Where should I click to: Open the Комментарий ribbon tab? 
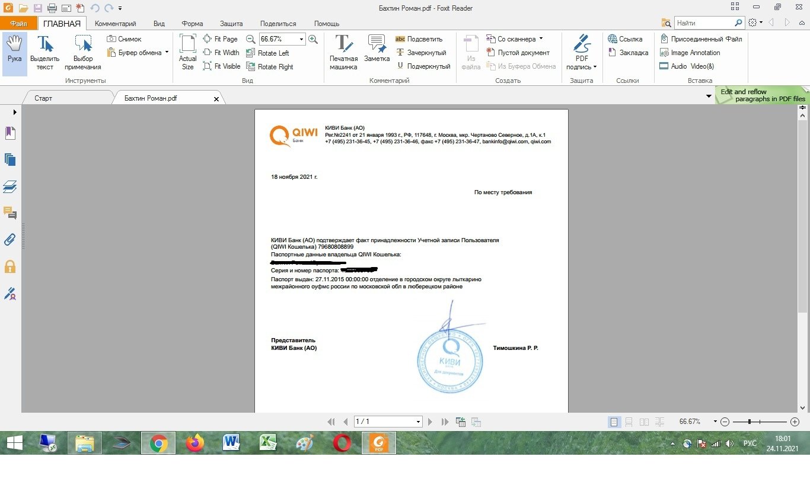[x=115, y=24]
